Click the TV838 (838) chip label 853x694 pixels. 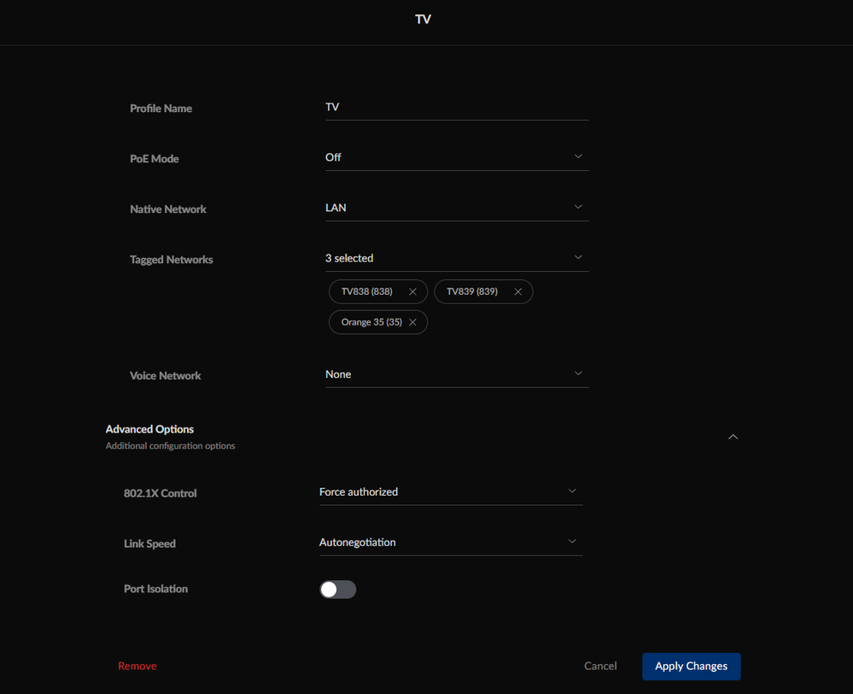coord(367,292)
